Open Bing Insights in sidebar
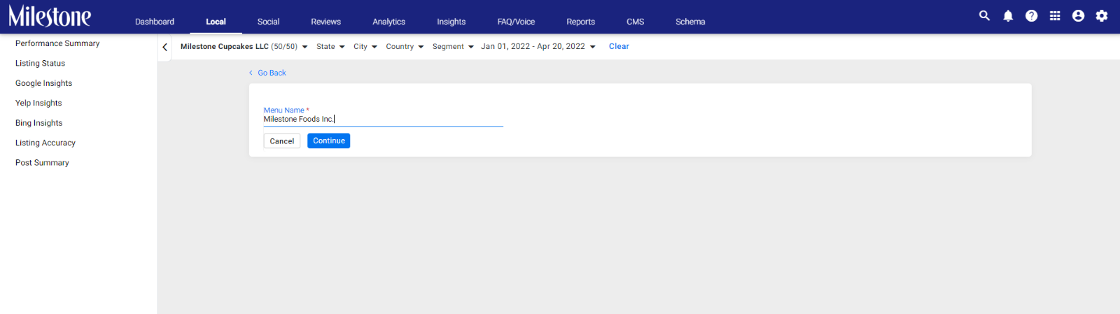Screen dimensions: 1120x314 click(x=38, y=123)
